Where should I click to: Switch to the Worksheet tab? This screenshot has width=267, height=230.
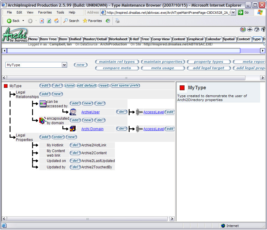point(118,39)
